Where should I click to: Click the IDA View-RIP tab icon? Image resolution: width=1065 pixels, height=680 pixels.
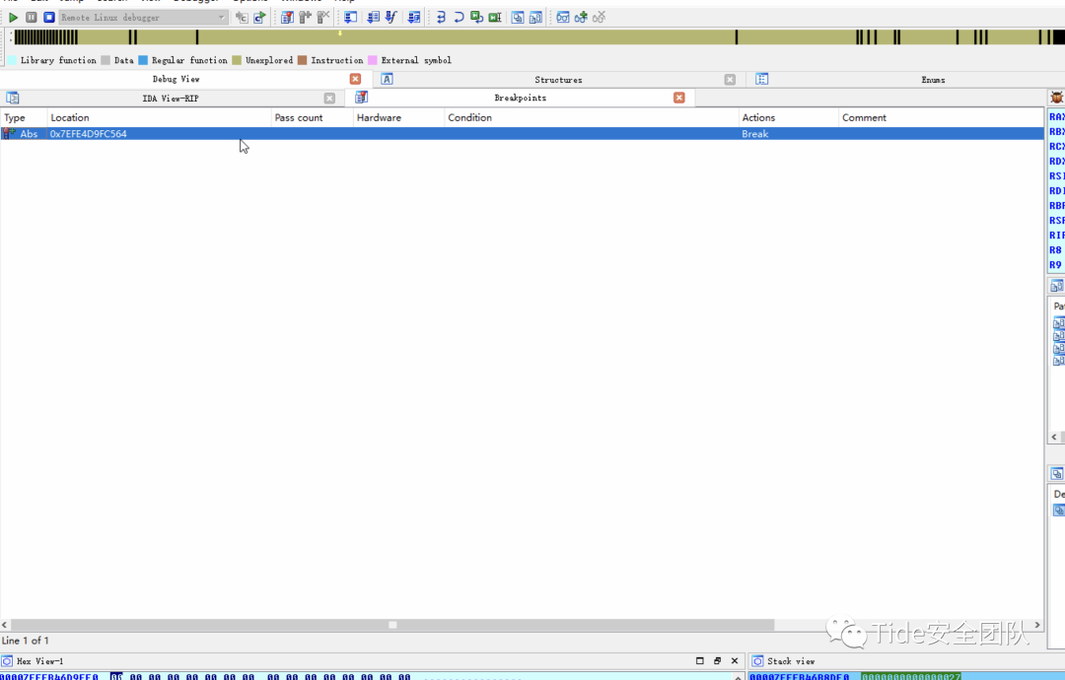pos(12,99)
